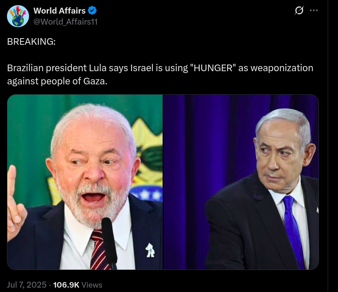The image size is (338, 292).
Task: Click the word "HUNGER" in the post
Action: 213,68
